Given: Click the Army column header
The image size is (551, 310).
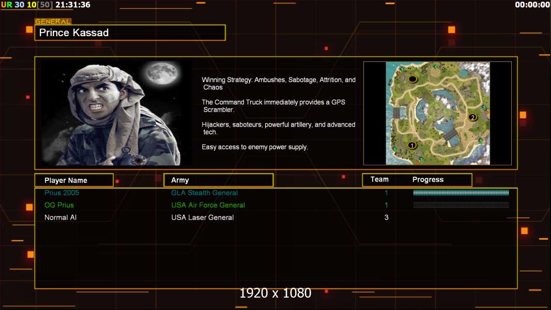Looking at the screenshot, I should tap(219, 180).
